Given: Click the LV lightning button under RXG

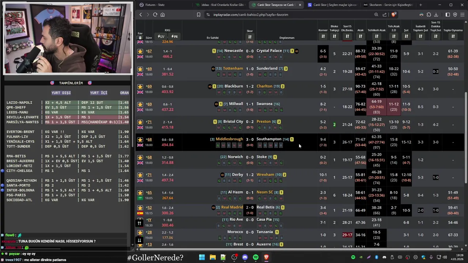Looking at the screenshot, I should click(161, 37).
